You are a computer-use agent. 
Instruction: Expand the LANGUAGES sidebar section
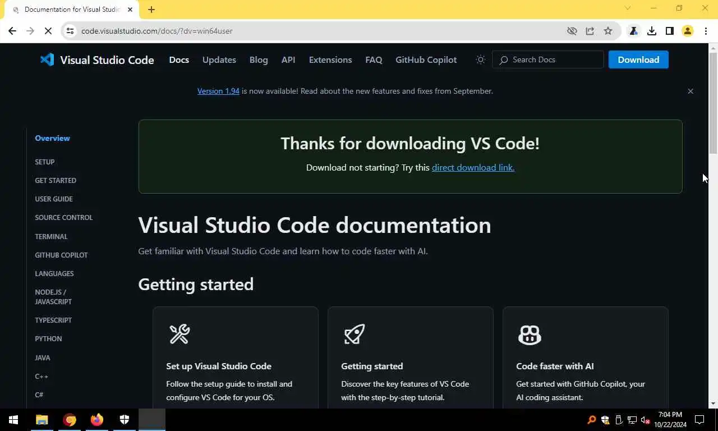pos(54,273)
